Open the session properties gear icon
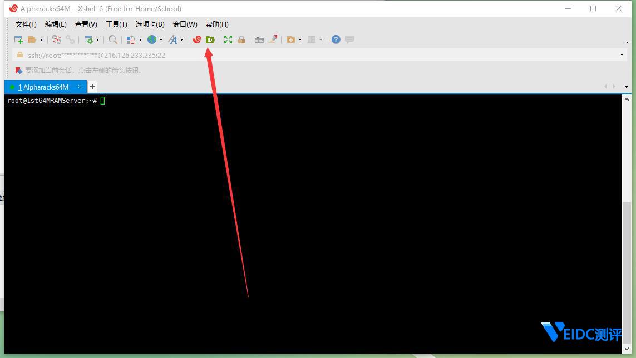The image size is (636, 358). [x=88, y=39]
